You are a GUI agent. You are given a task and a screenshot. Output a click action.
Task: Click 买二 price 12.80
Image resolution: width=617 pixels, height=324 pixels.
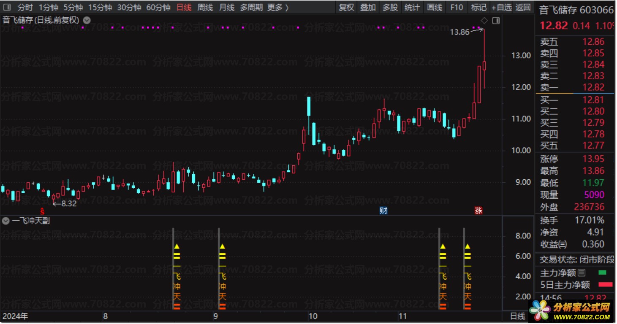click(x=593, y=111)
